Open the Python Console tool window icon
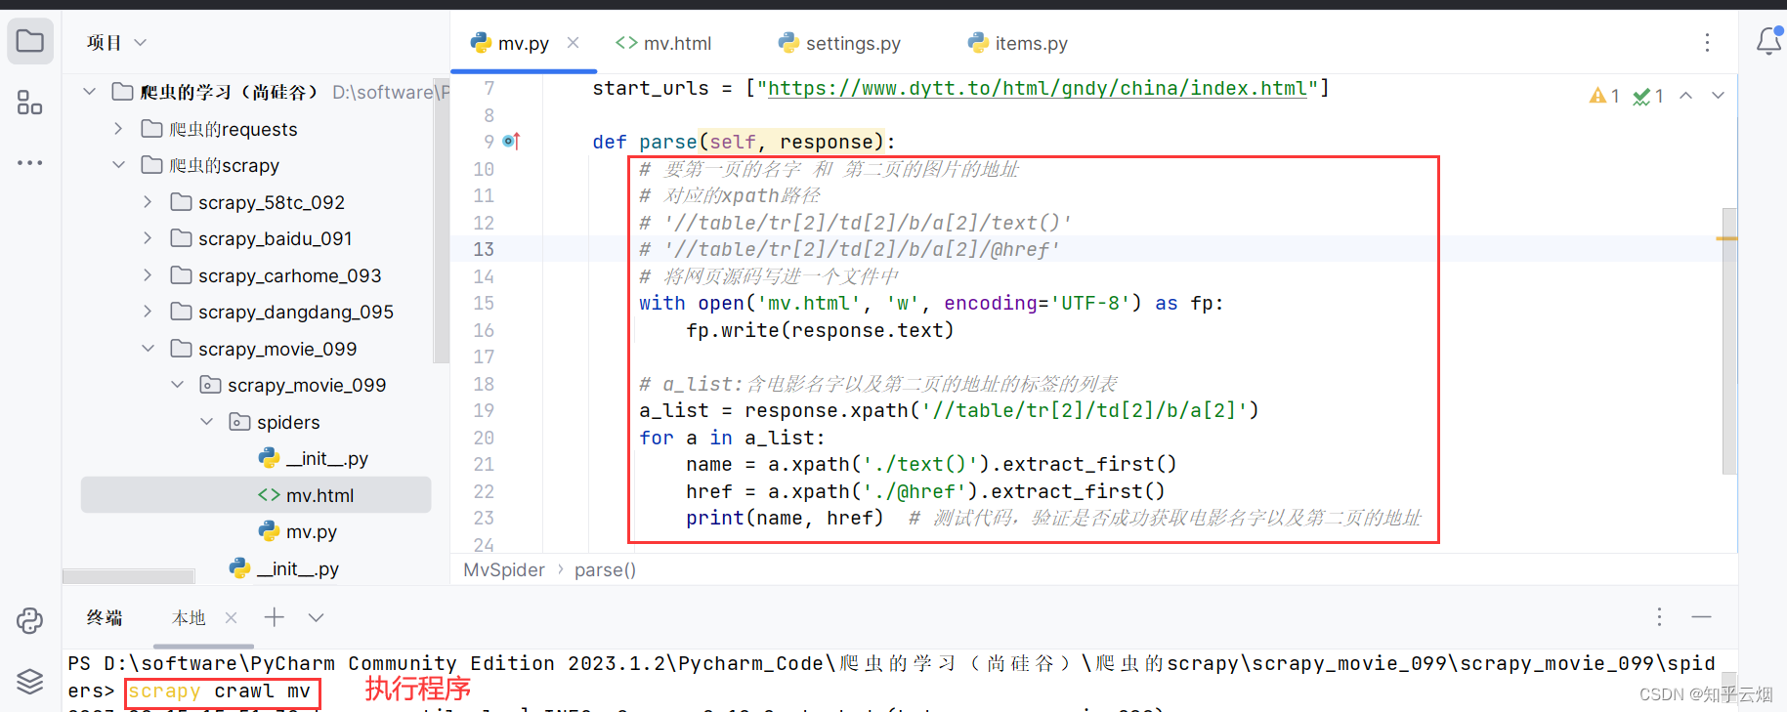This screenshot has width=1787, height=712. click(x=30, y=620)
